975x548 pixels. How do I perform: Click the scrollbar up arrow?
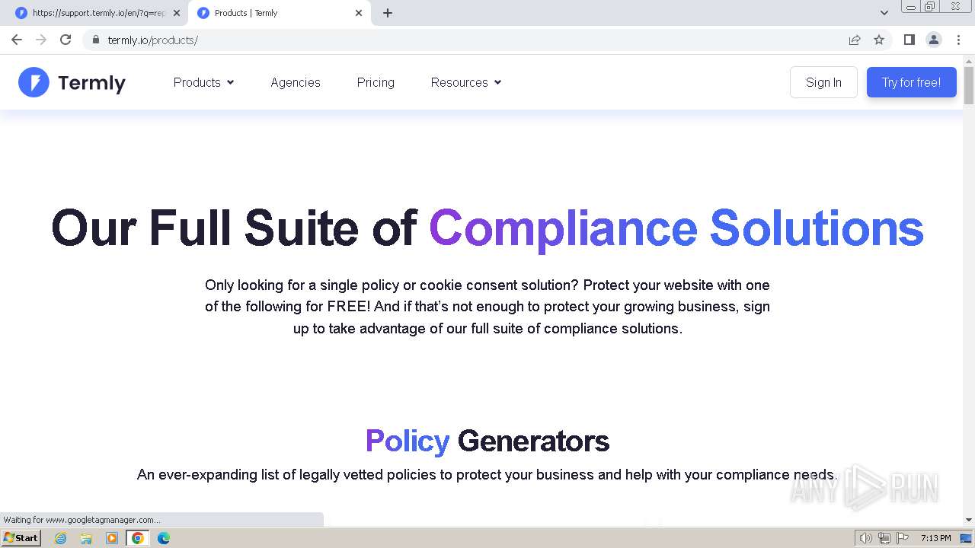969,60
